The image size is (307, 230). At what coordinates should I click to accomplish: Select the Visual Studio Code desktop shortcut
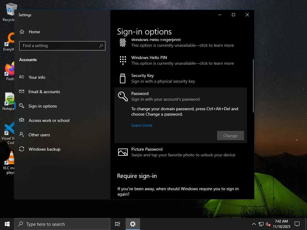click(x=8, y=133)
